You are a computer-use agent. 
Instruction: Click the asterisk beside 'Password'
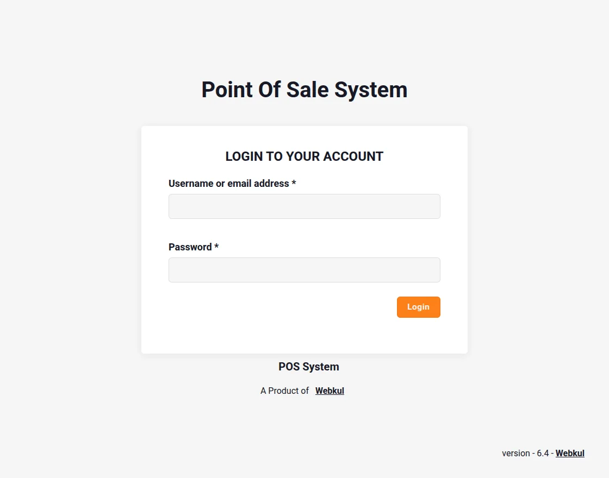click(x=216, y=247)
